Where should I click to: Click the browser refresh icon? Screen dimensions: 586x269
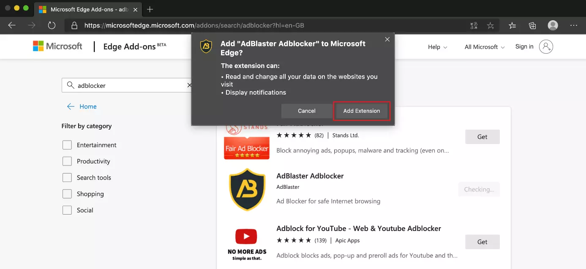pos(52,25)
